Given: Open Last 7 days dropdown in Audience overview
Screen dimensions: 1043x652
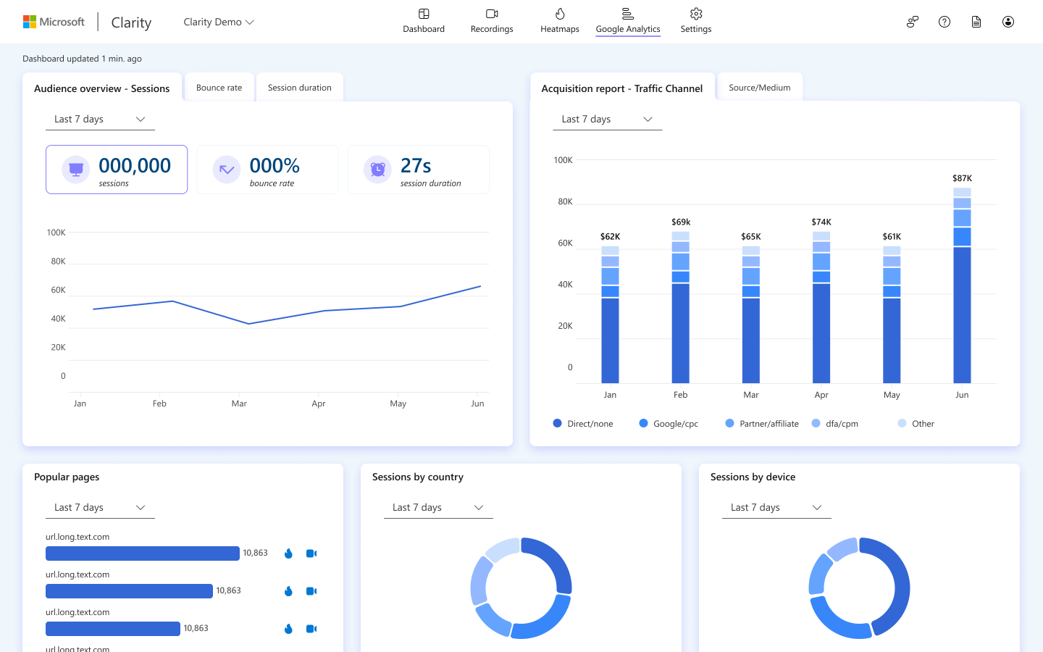Looking at the screenshot, I should click(100, 119).
